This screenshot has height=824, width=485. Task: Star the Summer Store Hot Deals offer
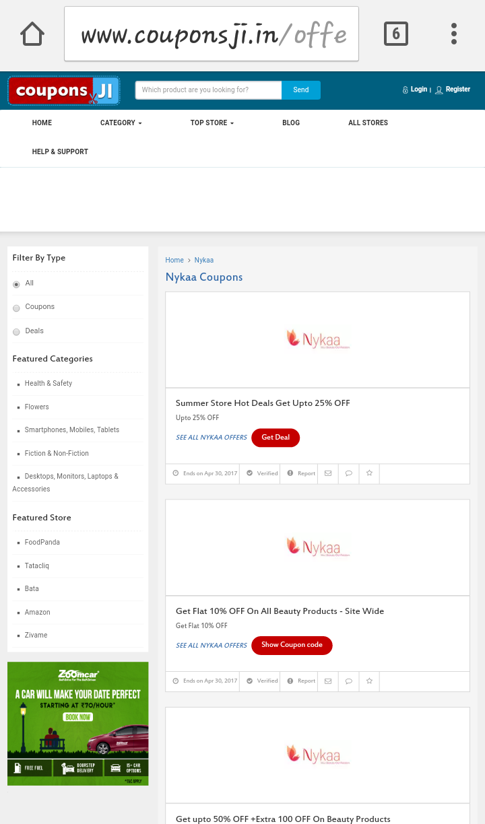tap(369, 473)
